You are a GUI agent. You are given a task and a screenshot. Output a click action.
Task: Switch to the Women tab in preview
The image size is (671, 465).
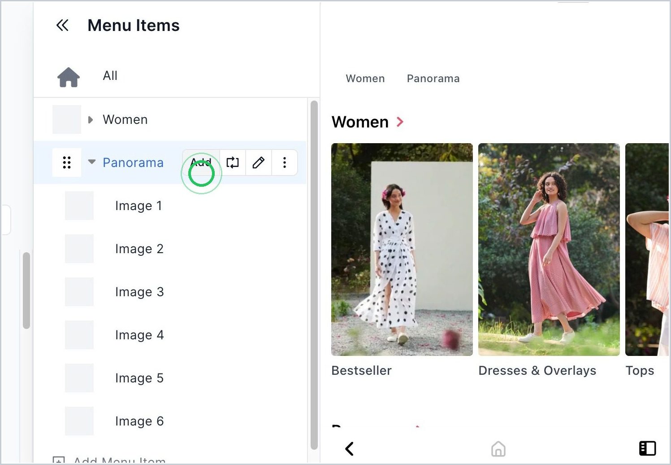point(365,79)
